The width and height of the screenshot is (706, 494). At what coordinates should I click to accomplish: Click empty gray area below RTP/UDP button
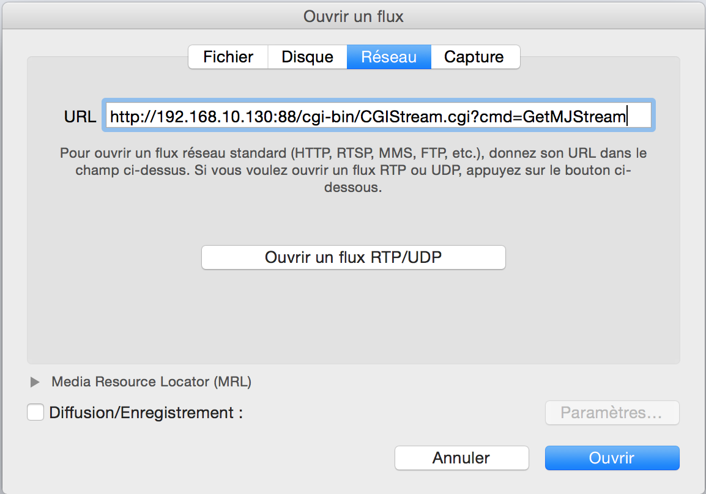tap(353, 318)
